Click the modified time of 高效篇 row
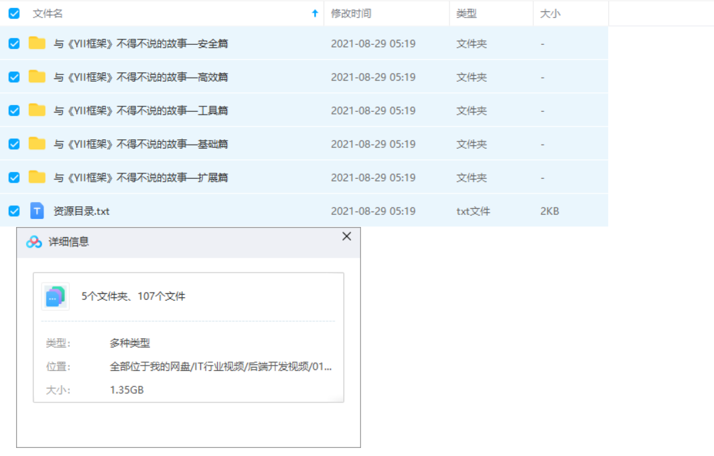This screenshot has height=456, width=714. 373,78
